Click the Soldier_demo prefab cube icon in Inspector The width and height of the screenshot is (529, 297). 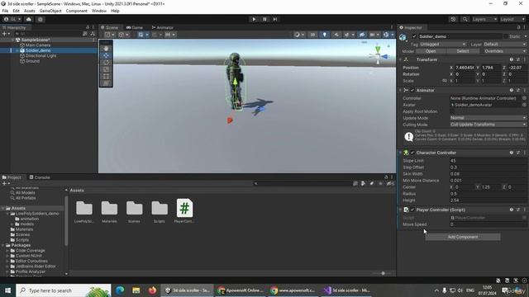(403, 37)
